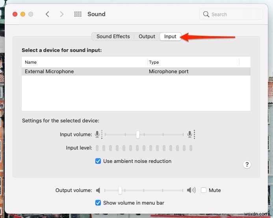Click the Input volume slider knob

tap(137, 135)
